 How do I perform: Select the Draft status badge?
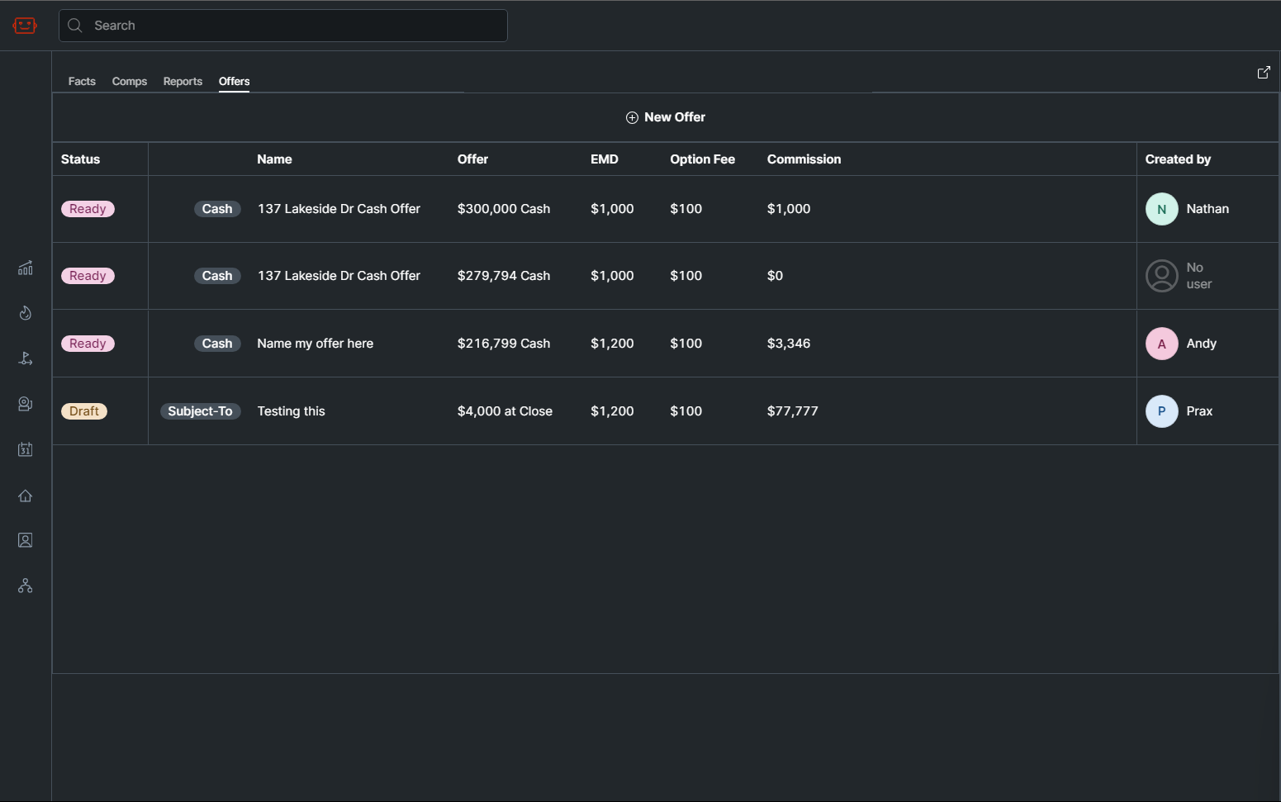tap(84, 411)
